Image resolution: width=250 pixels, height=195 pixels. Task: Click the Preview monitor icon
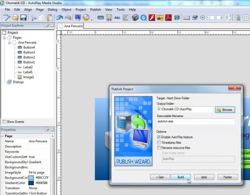(x=78, y=17)
